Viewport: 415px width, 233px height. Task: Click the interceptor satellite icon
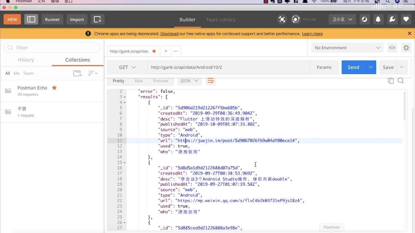[282, 19]
